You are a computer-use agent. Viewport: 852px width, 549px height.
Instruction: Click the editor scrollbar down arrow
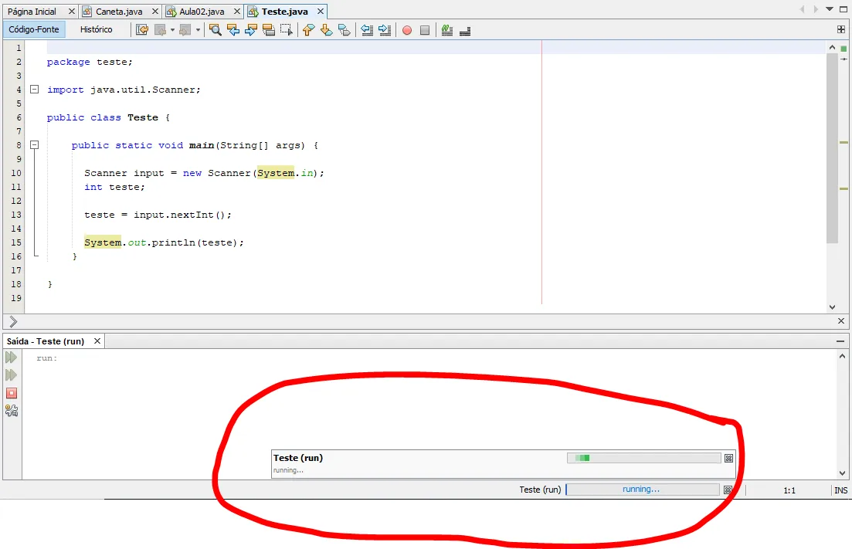[832, 307]
